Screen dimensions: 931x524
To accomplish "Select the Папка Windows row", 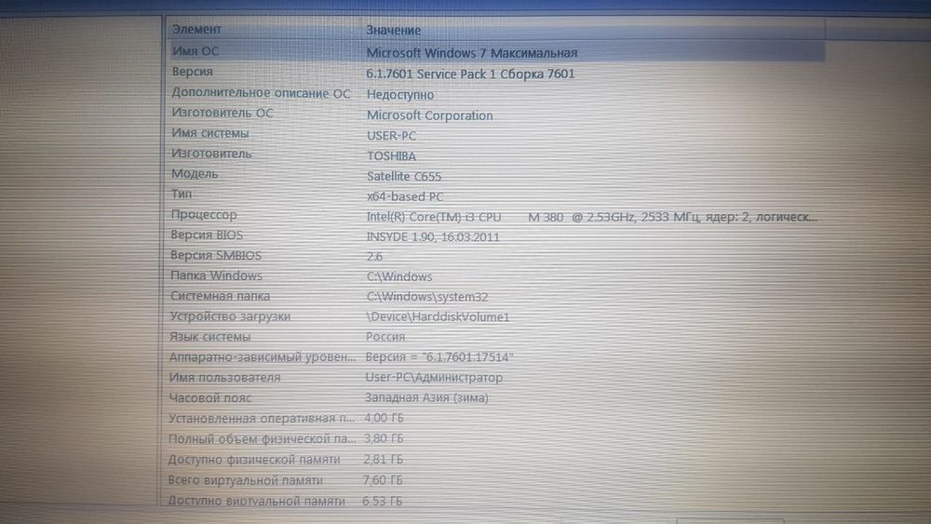I will point(216,275).
